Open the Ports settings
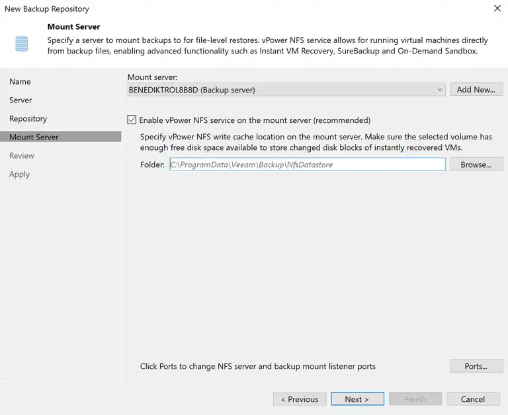 [x=476, y=366]
